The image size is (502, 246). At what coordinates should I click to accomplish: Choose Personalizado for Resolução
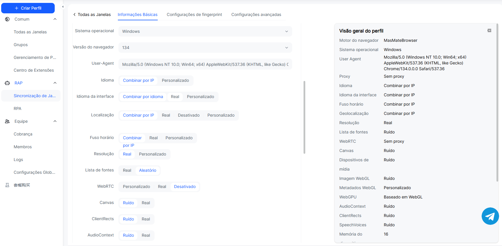point(152,154)
